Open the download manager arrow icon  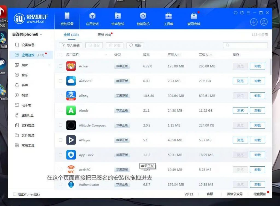pyautogui.click(x=254, y=22)
